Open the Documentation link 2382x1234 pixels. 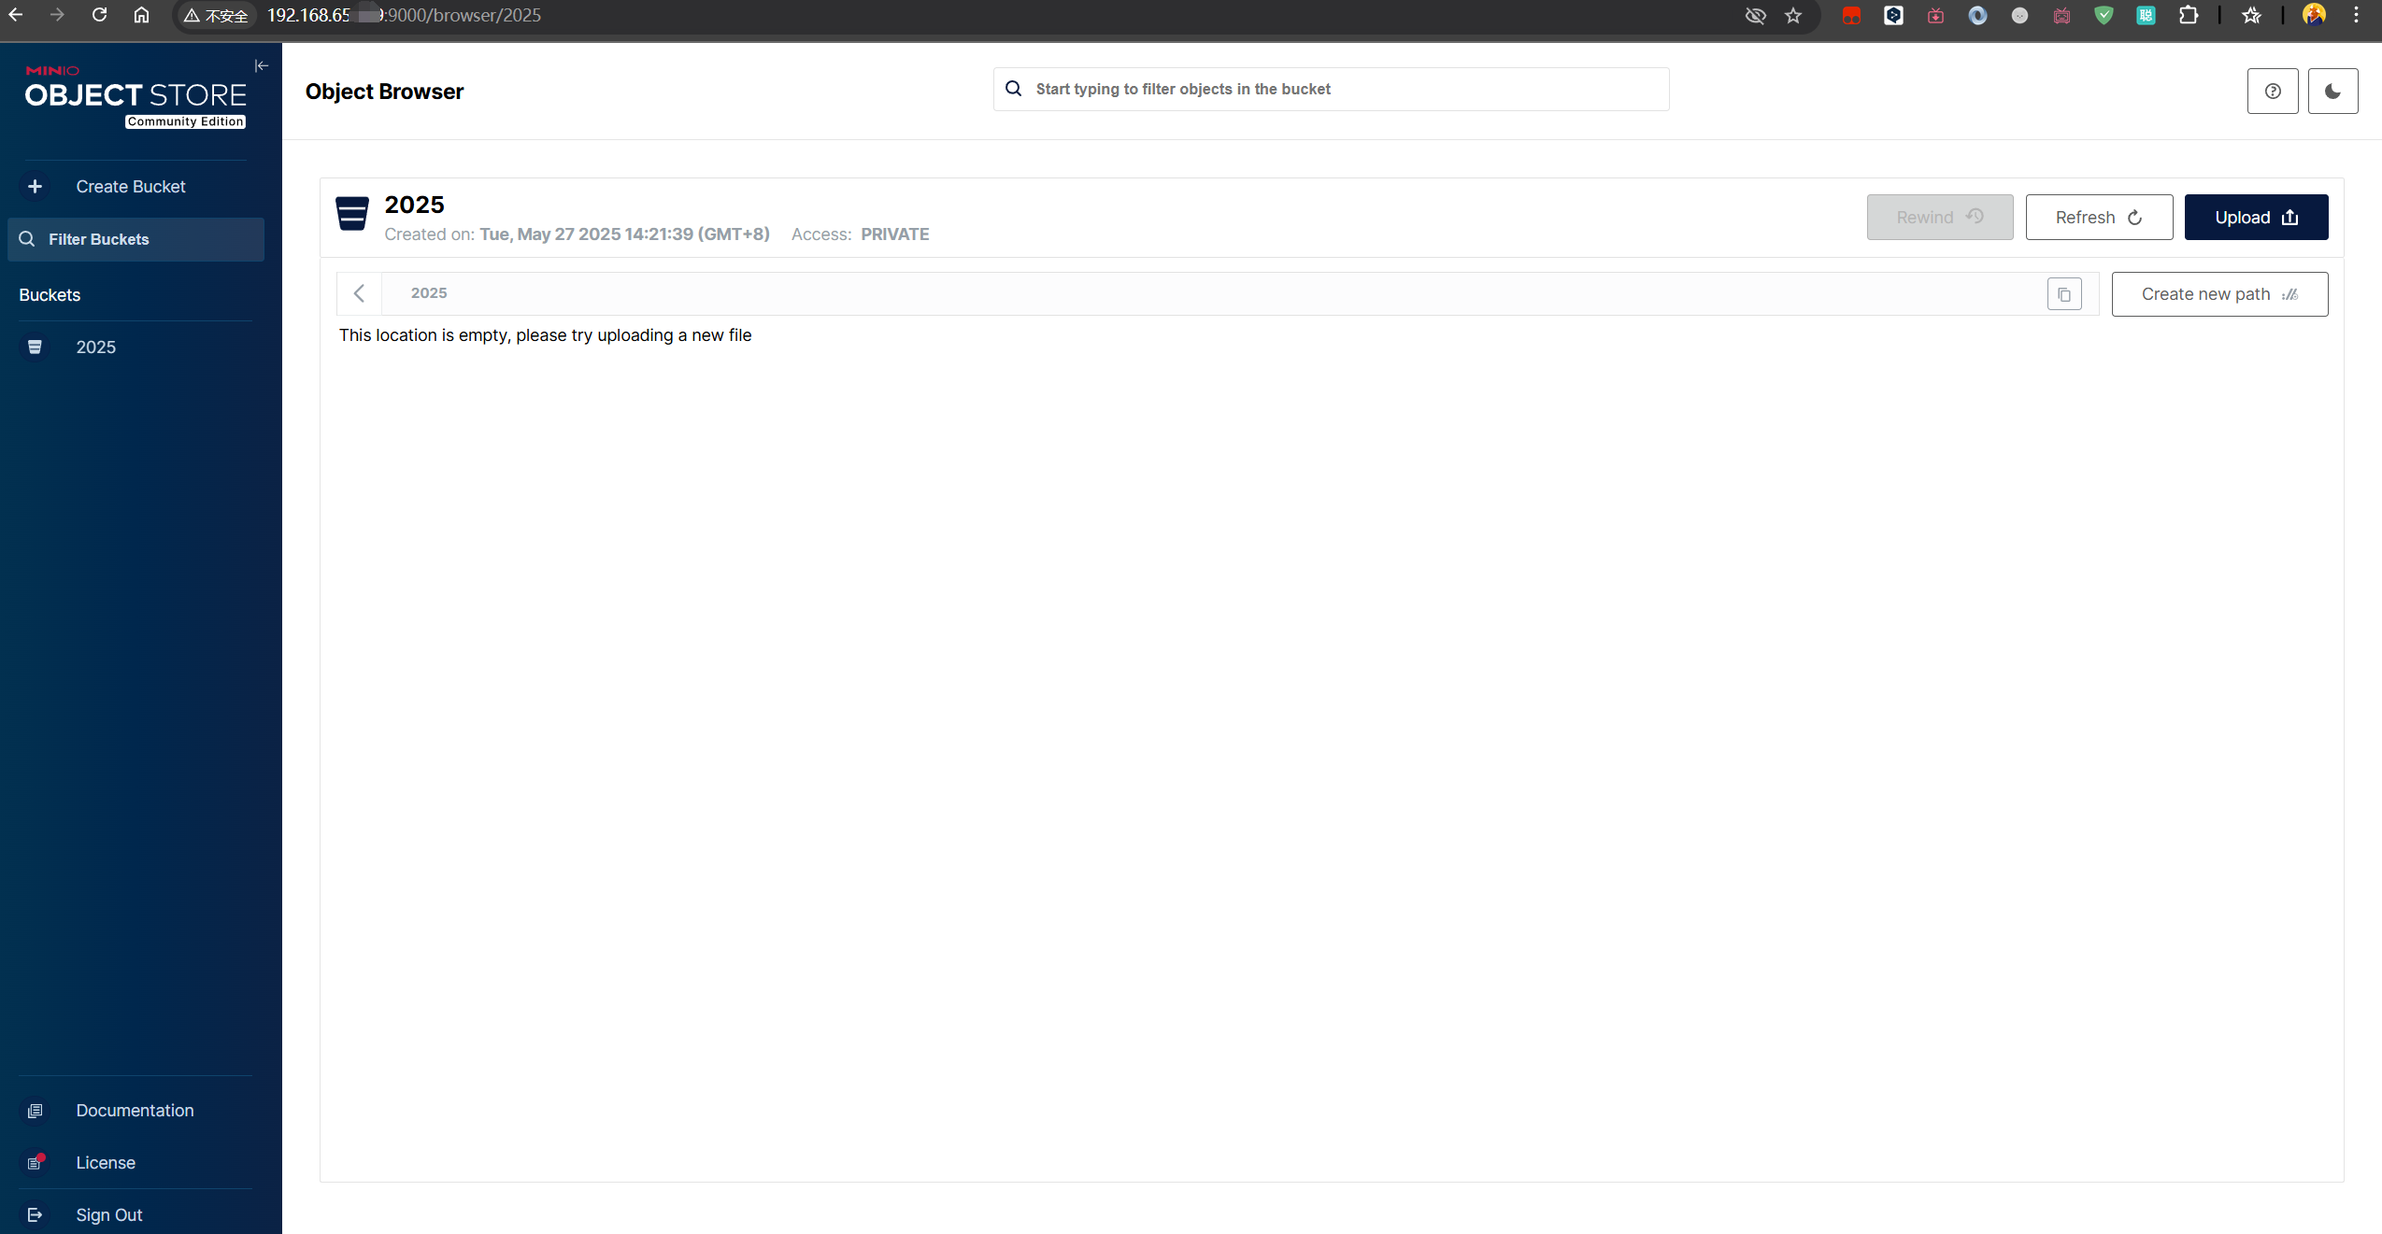click(135, 1111)
